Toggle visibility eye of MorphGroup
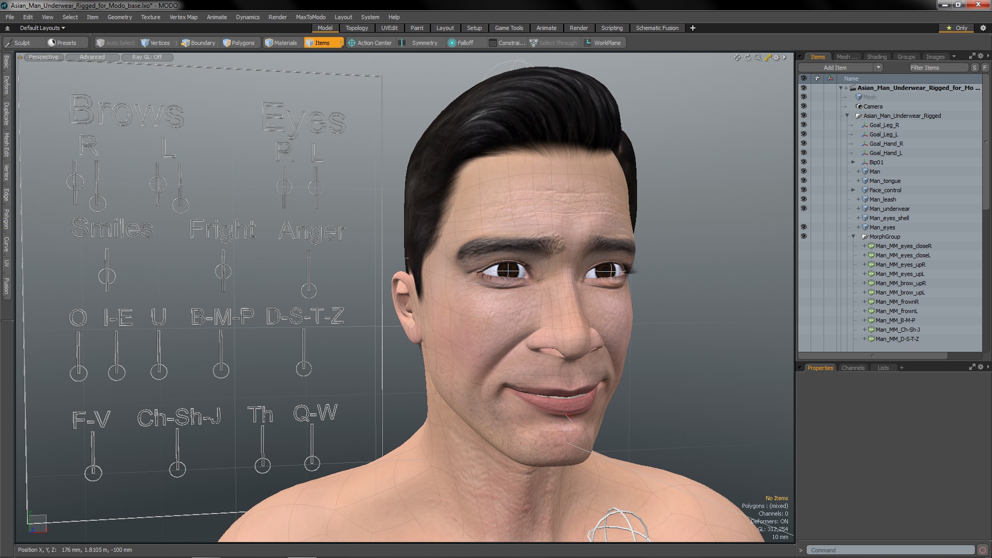The height and width of the screenshot is (558, 992). tap(803, 237)
